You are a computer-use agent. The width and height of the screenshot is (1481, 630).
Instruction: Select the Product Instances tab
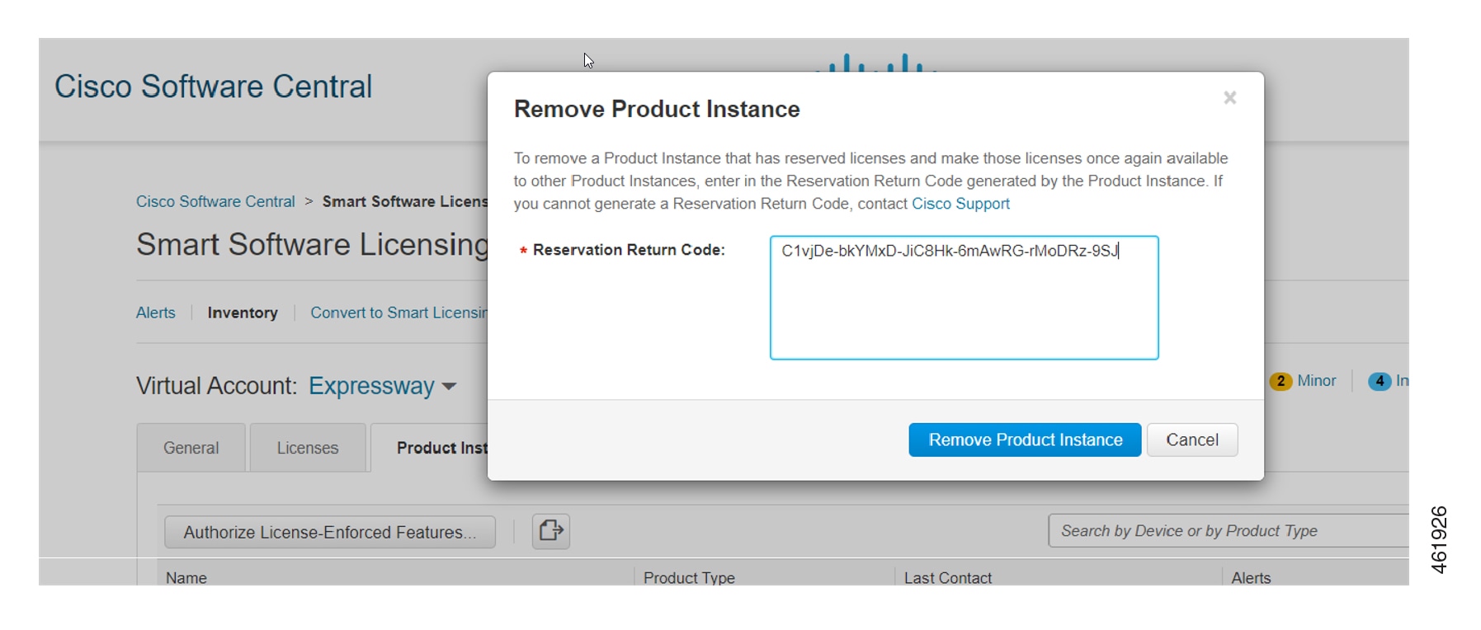pyautogui.click(x=430, y=448)
